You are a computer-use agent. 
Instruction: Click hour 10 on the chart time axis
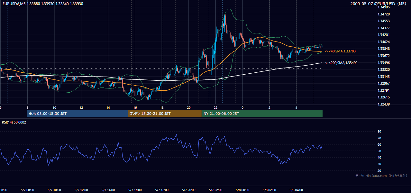point(54,107)
